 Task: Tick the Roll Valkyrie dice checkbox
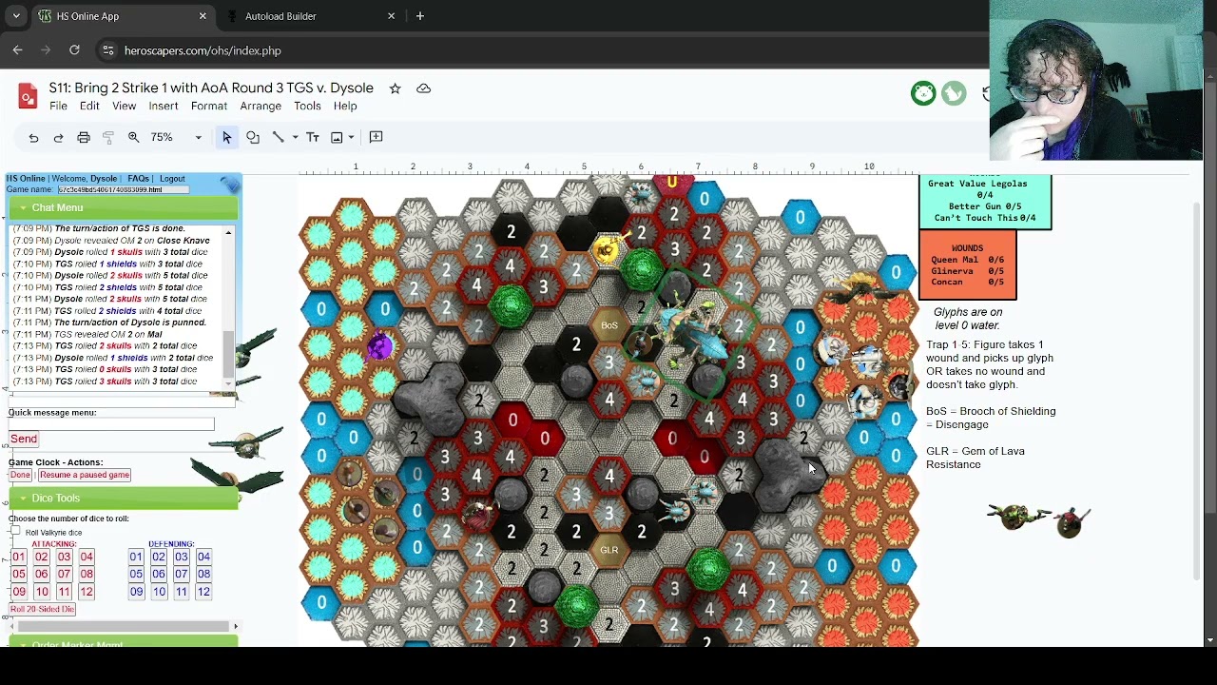click(15, 532)
